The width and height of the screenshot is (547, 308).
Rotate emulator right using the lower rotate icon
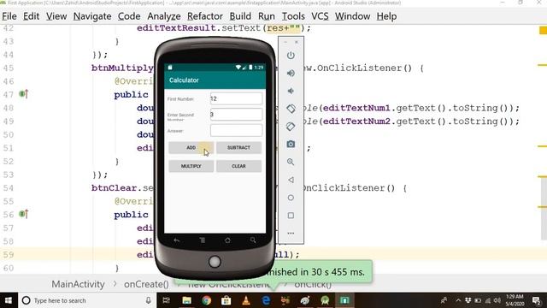coord(291,127)
